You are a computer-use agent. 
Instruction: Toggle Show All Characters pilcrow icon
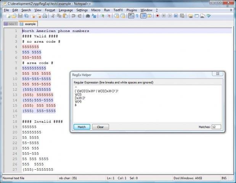tap(137, 16)
